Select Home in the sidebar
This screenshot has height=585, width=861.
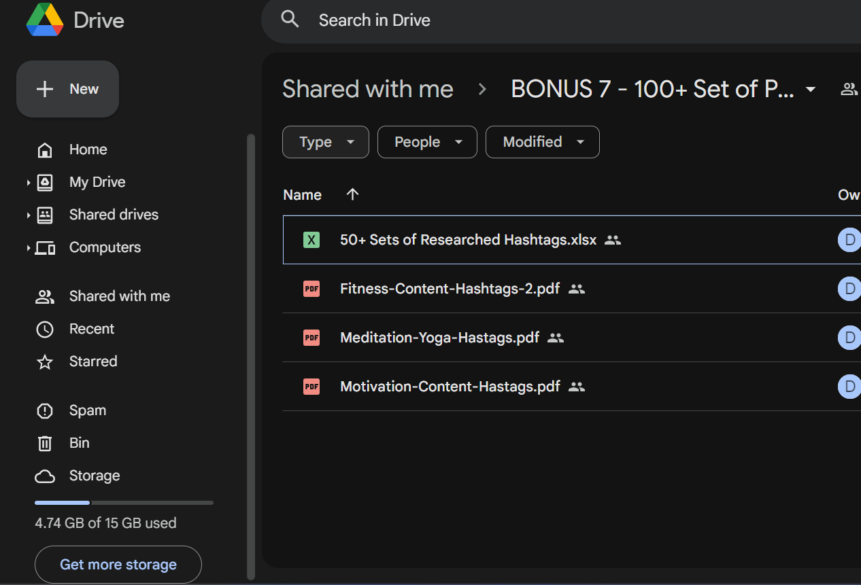[88, 149]
